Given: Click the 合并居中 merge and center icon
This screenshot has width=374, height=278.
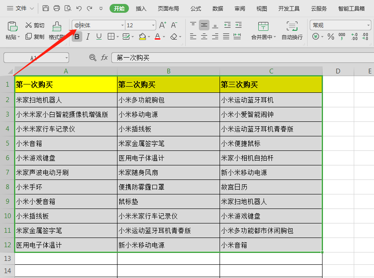Looking at the screenshot, I should 263,26.
